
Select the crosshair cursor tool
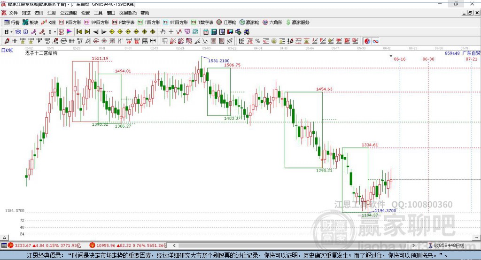tap(171, 32)
